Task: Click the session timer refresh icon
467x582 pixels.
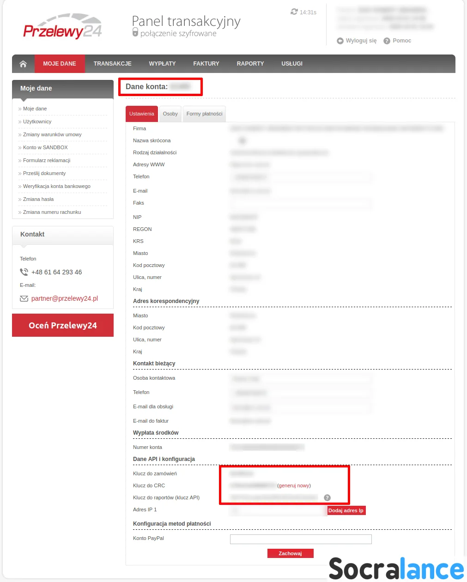Action: point(294,12)
